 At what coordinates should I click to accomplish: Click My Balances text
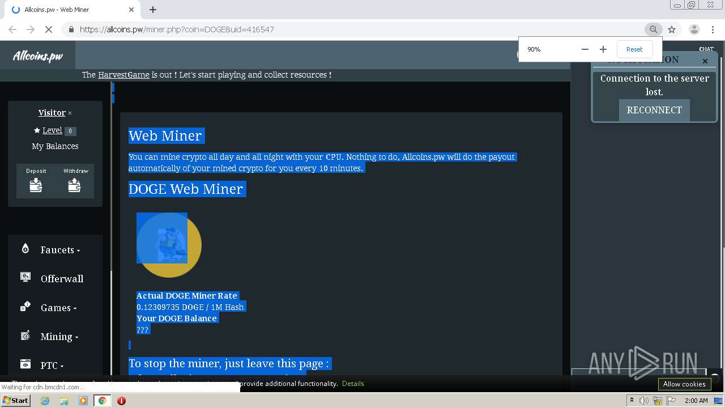coord(55,146)
